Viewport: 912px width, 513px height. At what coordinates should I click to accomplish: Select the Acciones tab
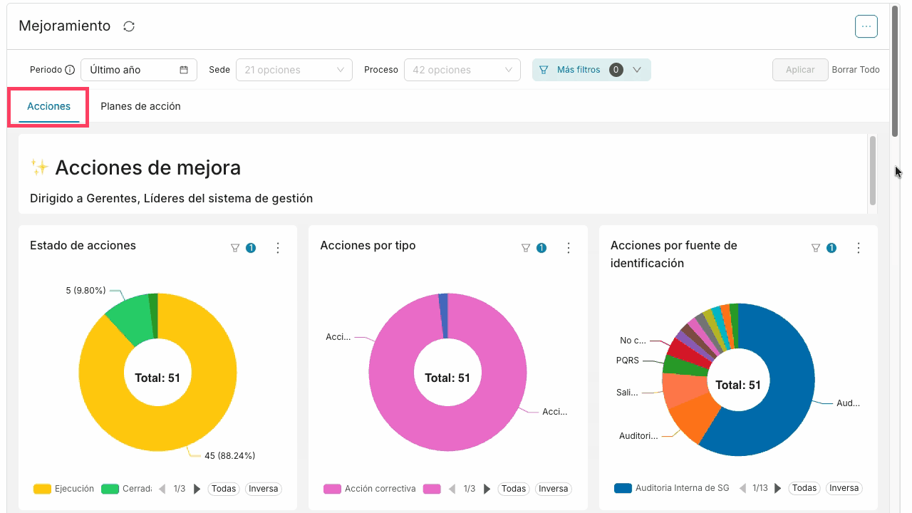pyautogui.click(x=48, y=106)
